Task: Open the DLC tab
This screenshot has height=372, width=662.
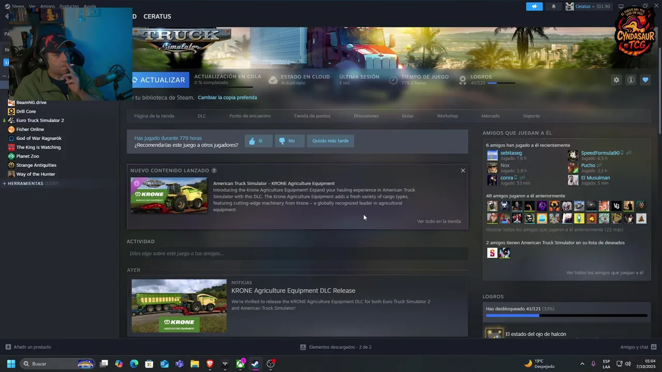Action: (202, 116)
